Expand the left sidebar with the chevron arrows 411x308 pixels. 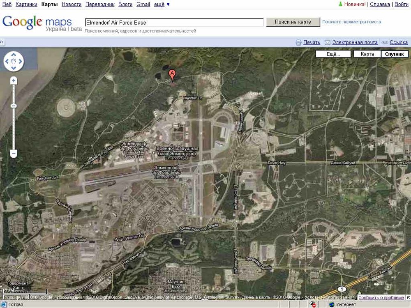click(2, 41)
